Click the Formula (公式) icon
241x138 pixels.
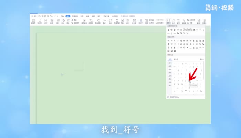click(174, 21)
